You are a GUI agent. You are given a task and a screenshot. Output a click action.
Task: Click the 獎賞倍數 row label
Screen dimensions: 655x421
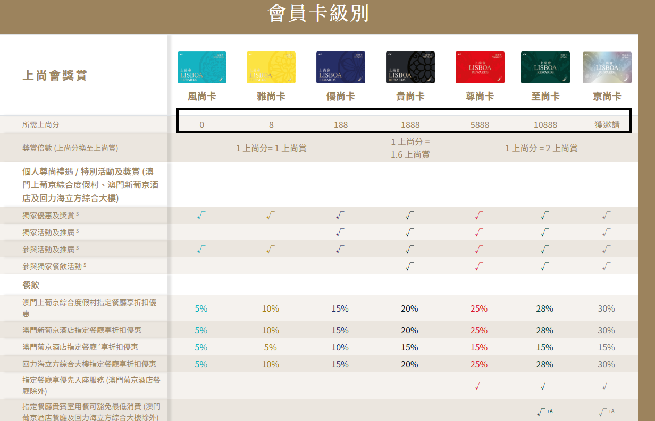click(x=70, y=148)
